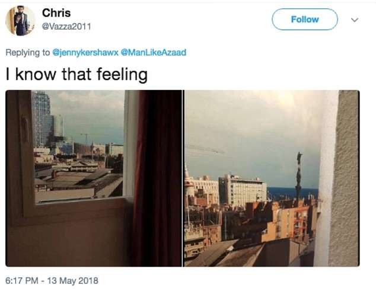This screenshot has height=294, width=376.
Task: Click Chris's profile avatar picture
Action: click(20, 21)
